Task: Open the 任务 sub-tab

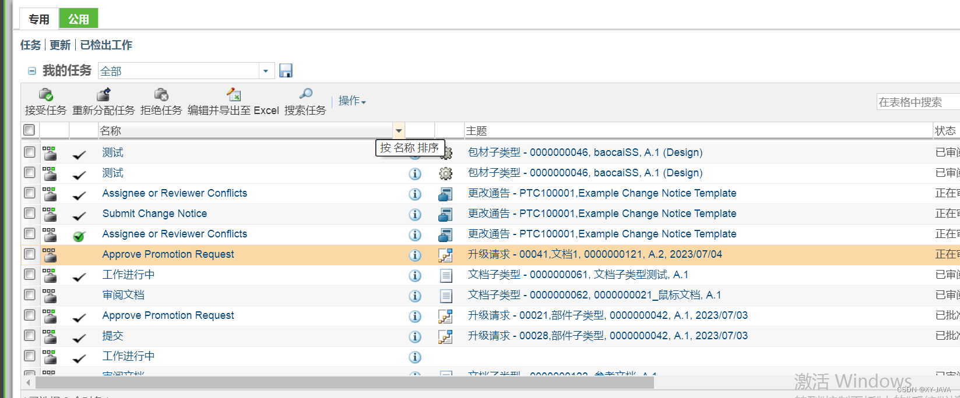Action: [31, 45]
